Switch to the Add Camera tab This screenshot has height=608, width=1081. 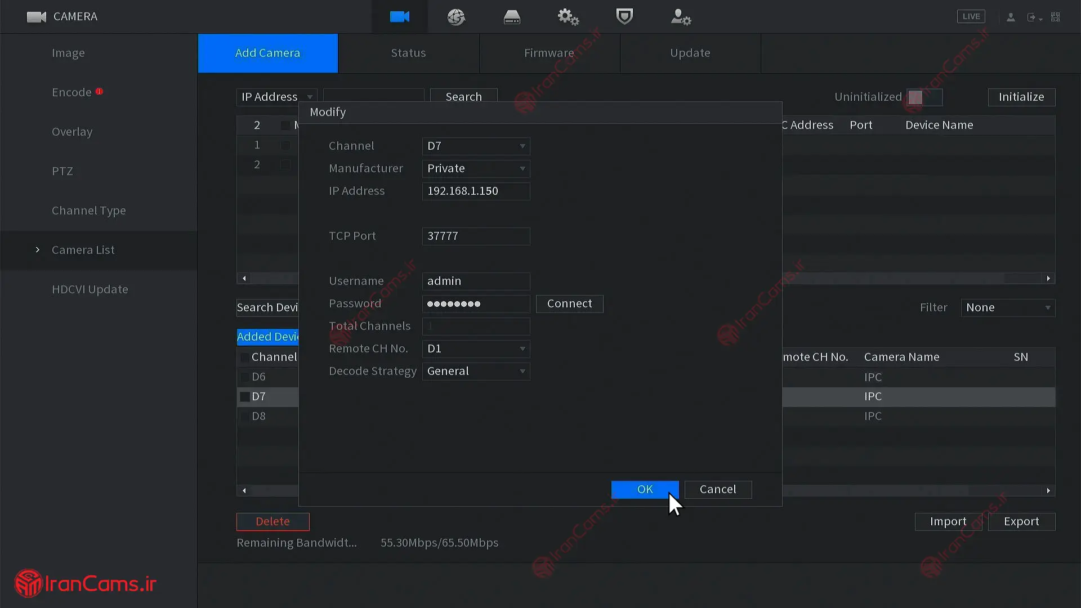[x=267, y=53]
